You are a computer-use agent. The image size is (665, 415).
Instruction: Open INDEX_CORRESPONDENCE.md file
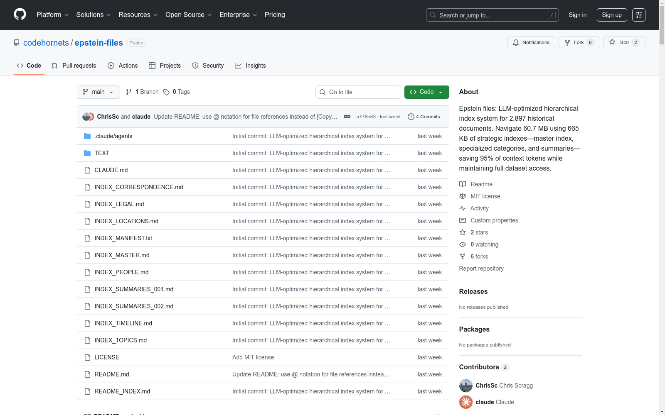pyautogui.click(x=139, y=187)
